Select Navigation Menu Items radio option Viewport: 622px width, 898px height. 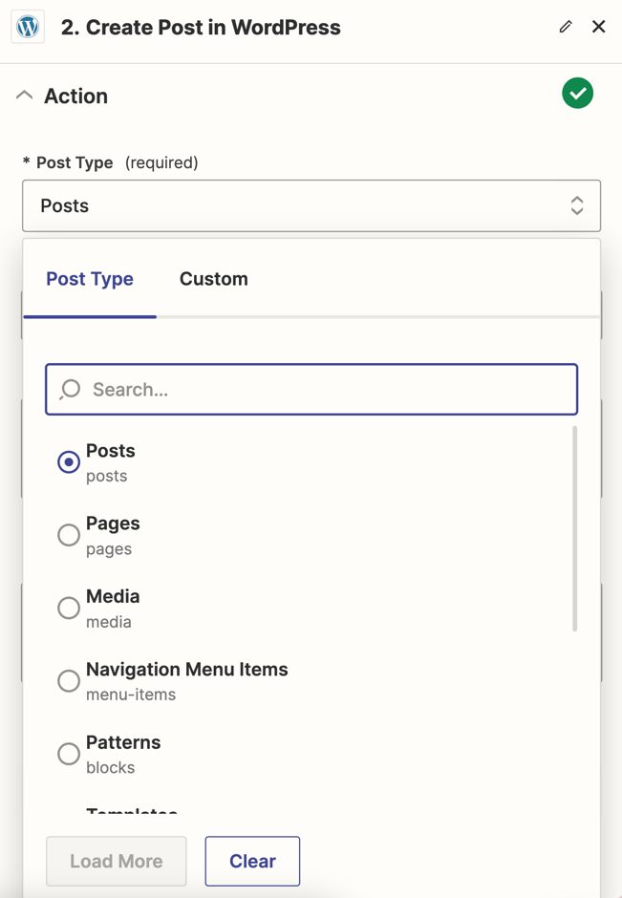pyautogui.click(x=69, y=681)
